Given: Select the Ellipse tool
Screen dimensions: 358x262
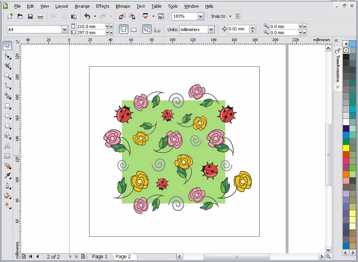Looking at the screenshot, I should [8, 116].
